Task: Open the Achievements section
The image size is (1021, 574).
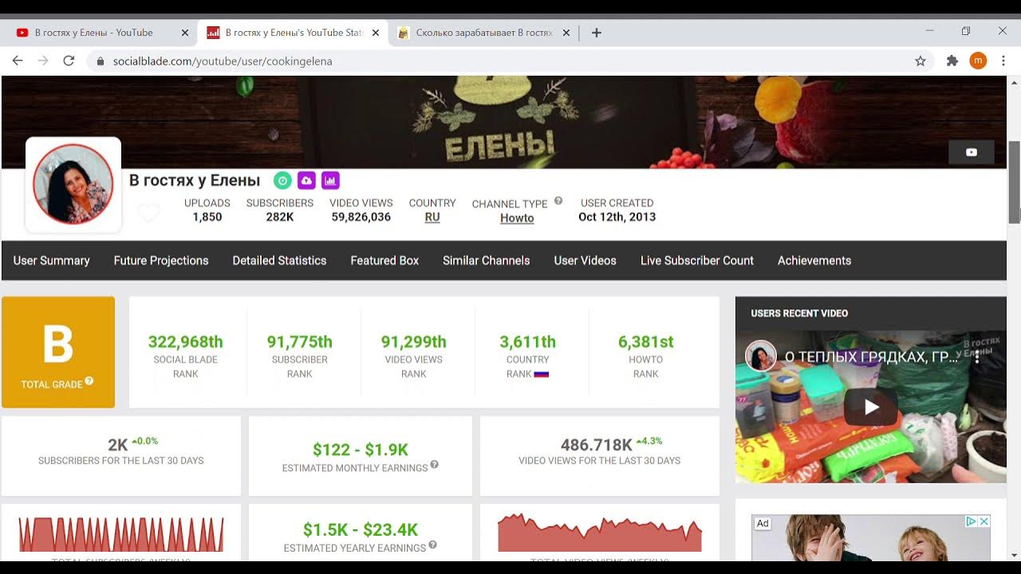Action: (x=814, y=261)
